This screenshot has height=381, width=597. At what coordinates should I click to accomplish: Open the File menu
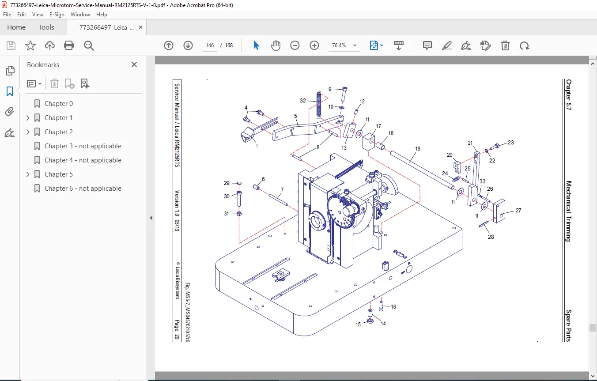pyautogui.click(x=7, y=15)
